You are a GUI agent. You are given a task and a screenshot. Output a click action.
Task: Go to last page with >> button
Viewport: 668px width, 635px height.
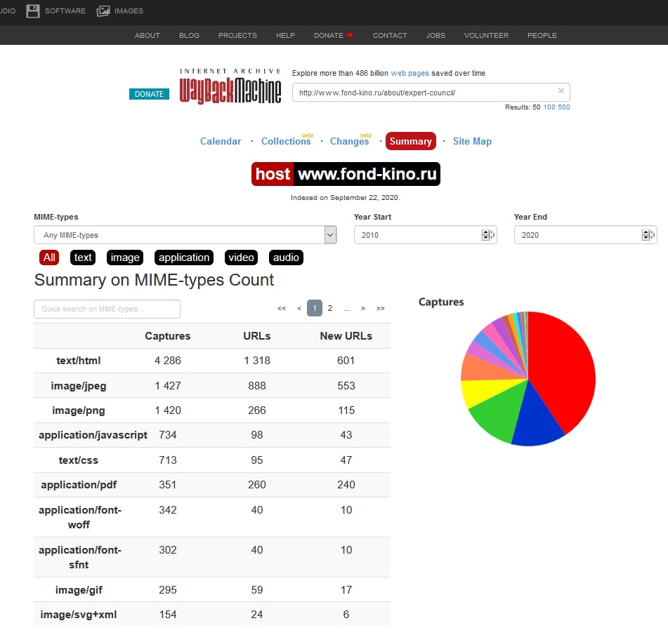[x=381, y=308]
